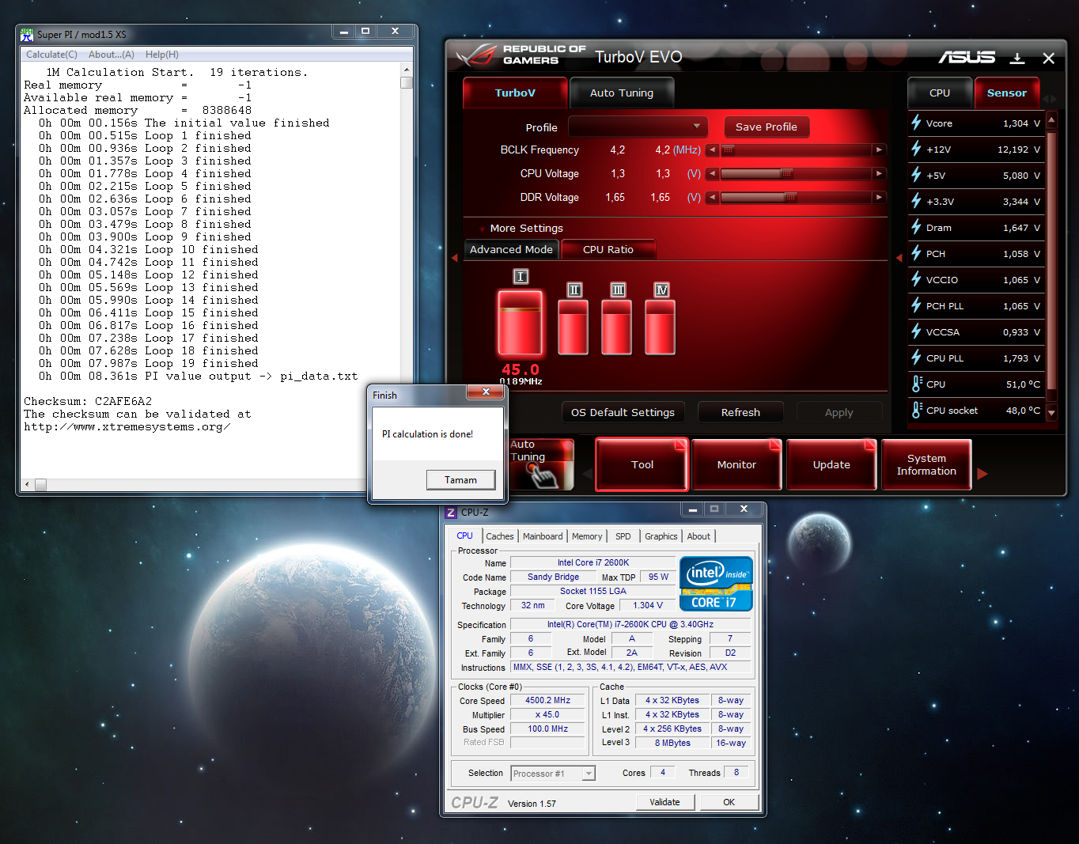Open the Profile dropdown in TurboV

[637, 127]
